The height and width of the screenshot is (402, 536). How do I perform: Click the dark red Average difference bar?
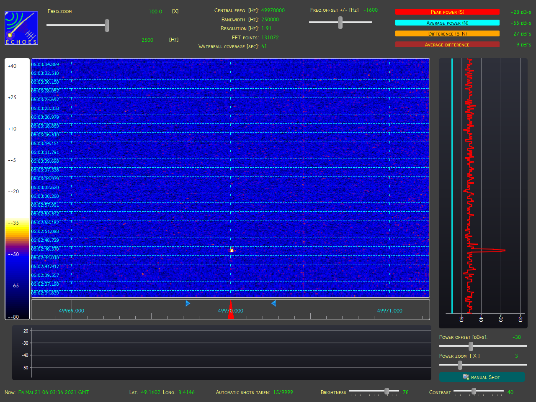click(x=447, y=45)
